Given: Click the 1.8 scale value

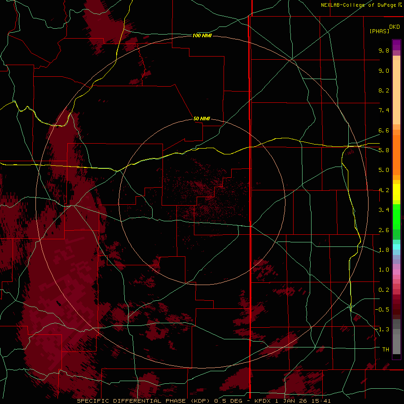Looking at the screenshot, I should [384, 250].
